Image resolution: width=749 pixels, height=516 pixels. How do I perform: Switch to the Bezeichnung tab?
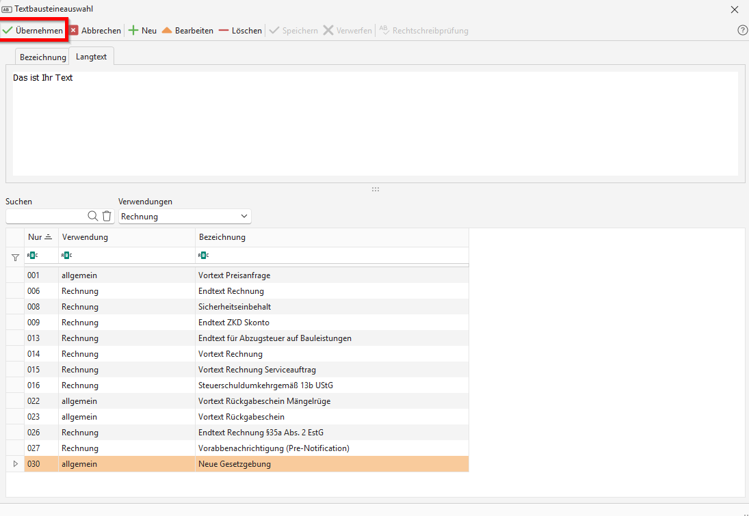[42, 57]
